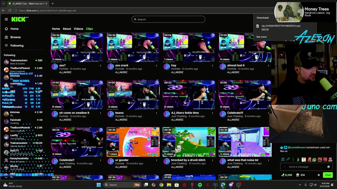
Task: Open options menu for 'AJ_Akers tinkle time' clip
Action: coord(212,113)
